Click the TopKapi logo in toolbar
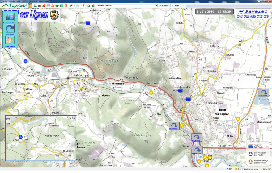The image size is (272, 173). coord(14,6)
